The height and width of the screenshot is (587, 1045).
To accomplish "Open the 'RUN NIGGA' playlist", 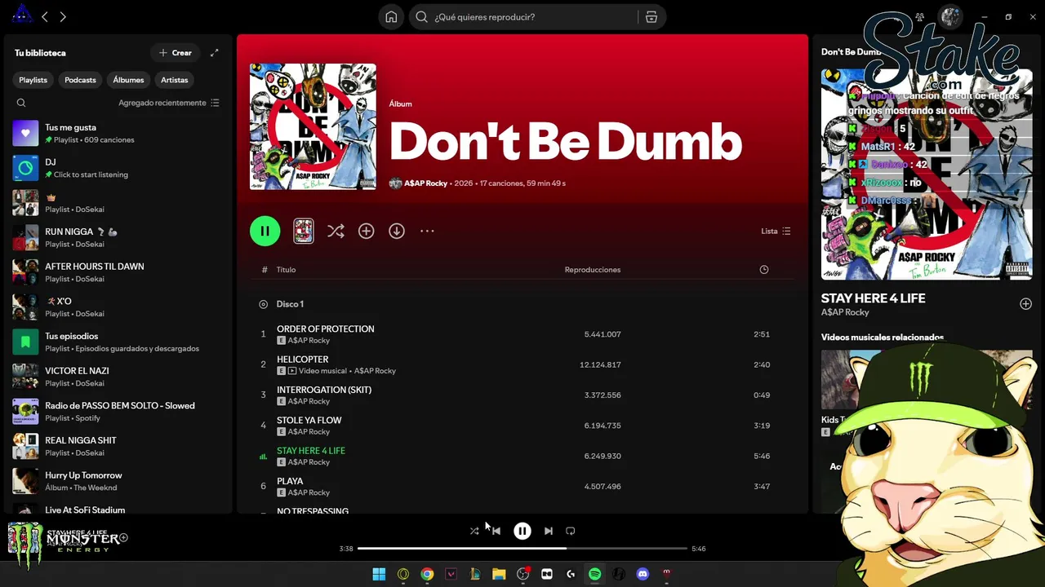I will [x=118, y=237].
